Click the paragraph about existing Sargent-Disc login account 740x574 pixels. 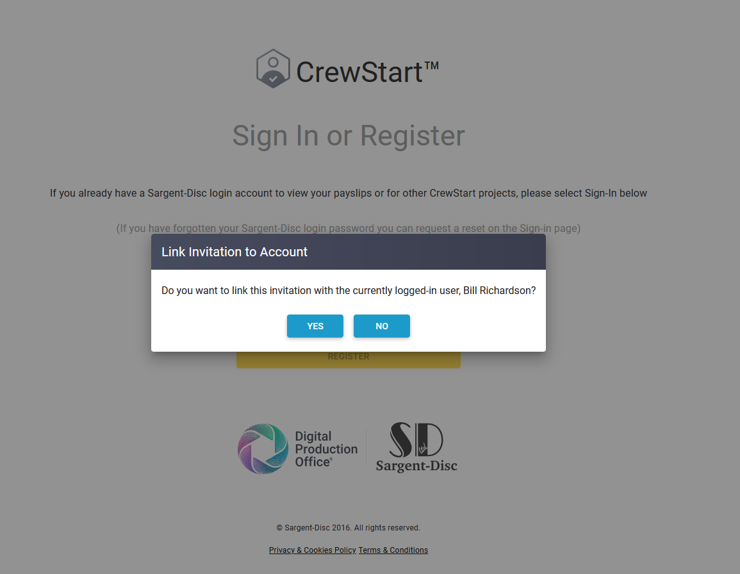click(349, 193)
